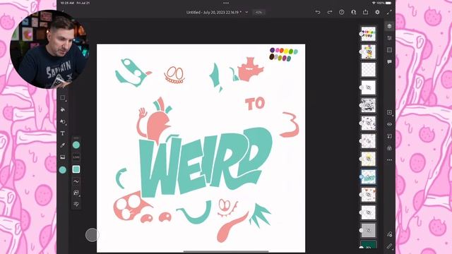Select the gray-filled layer thumbnail
Screen dimensions: 452x254
point(369,231)
